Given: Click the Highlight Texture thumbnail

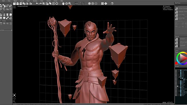Looking at the screenshot, I should [x=176, y=12].
